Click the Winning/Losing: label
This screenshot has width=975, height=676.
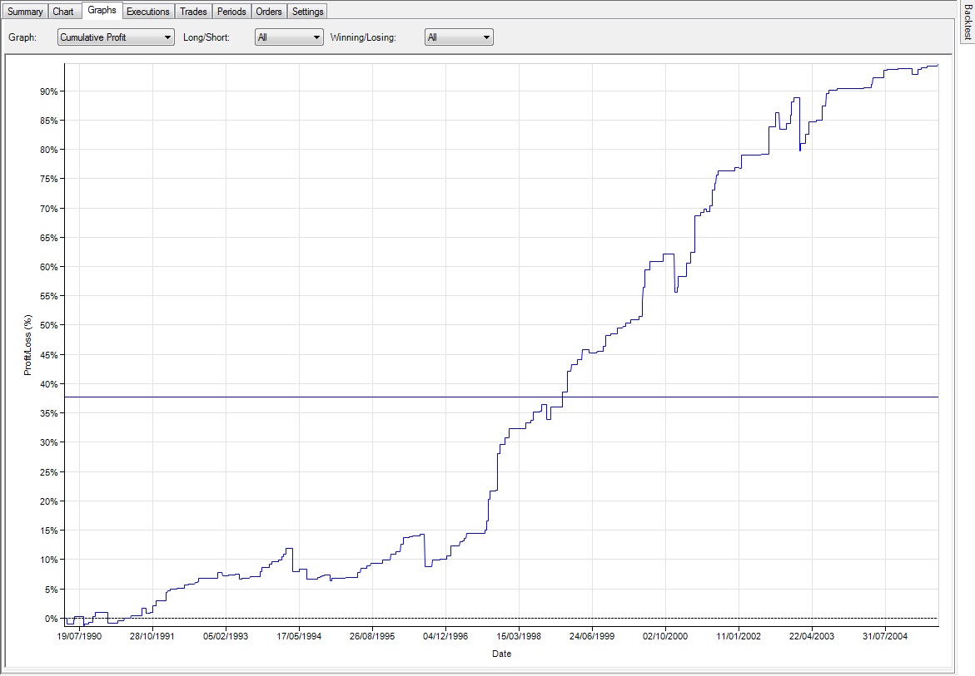363,37
